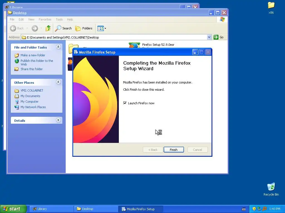
Task: Close the Library window behind
Action: pos(195,7)
